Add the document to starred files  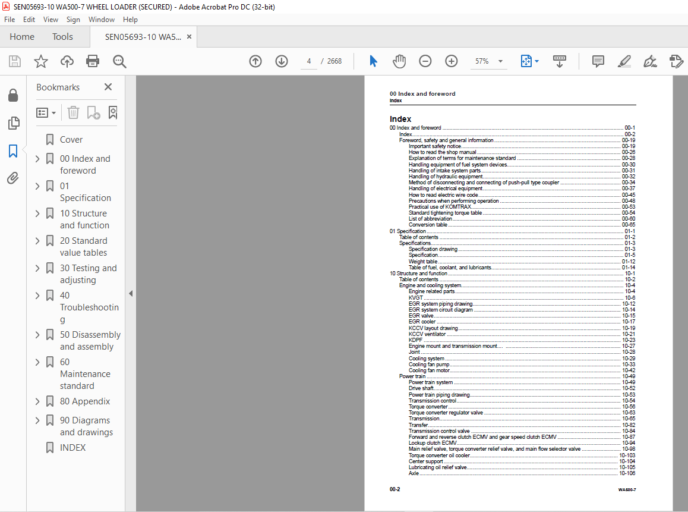(x=41, y=61)
